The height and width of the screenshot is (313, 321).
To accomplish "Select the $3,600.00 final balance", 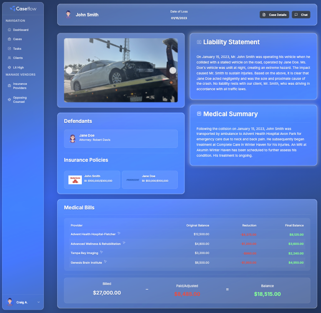I will pyautogui.click(x=296, y=244).
